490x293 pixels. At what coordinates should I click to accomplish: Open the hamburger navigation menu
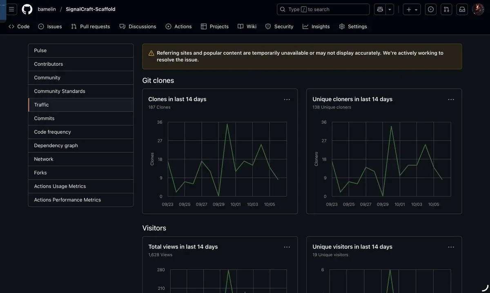[11, 9]
